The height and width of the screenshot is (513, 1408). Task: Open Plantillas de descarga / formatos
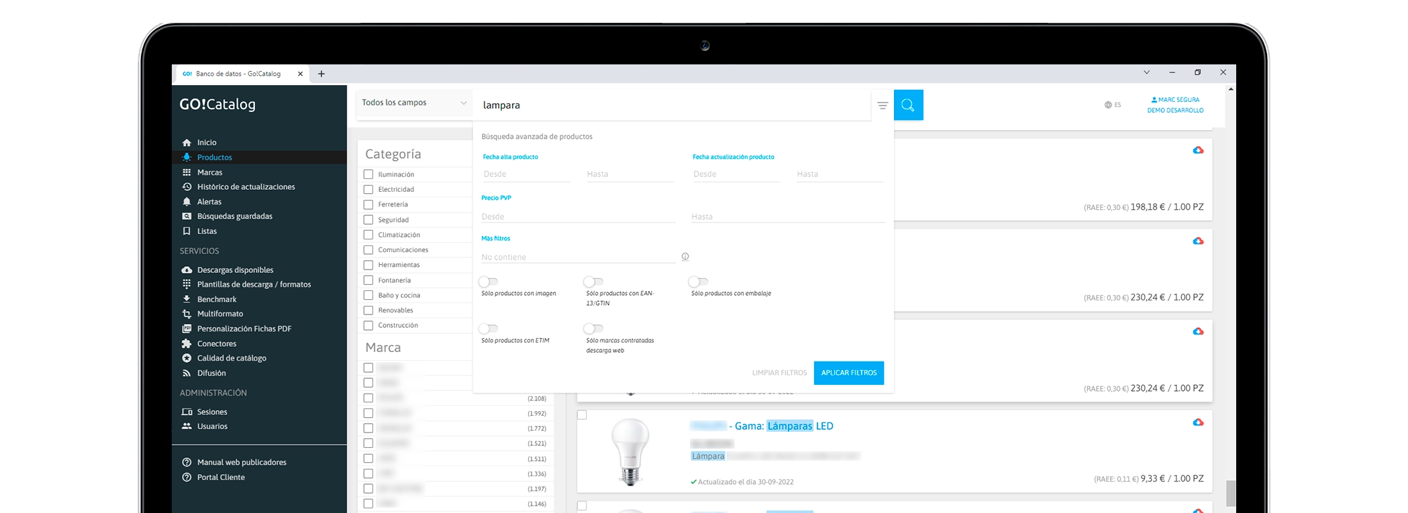(254, 284)
